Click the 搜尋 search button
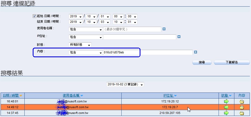 click(202, 62)
